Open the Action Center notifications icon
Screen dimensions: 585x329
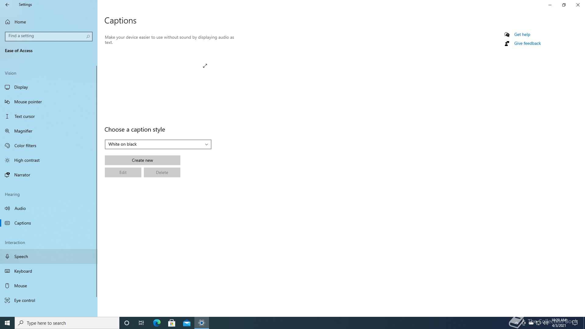coord(575,323)
